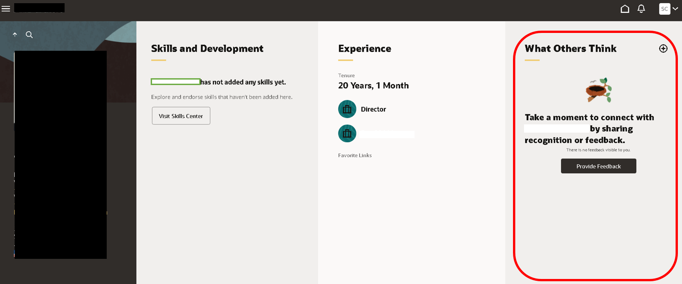Add recognition via the plus icon
Image resolution: width=682 pixels, height=284 pixels.
click(x=663, y=48)
